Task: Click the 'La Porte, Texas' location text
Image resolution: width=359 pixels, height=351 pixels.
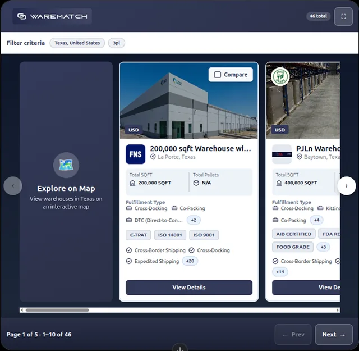Action: [177, 157]
